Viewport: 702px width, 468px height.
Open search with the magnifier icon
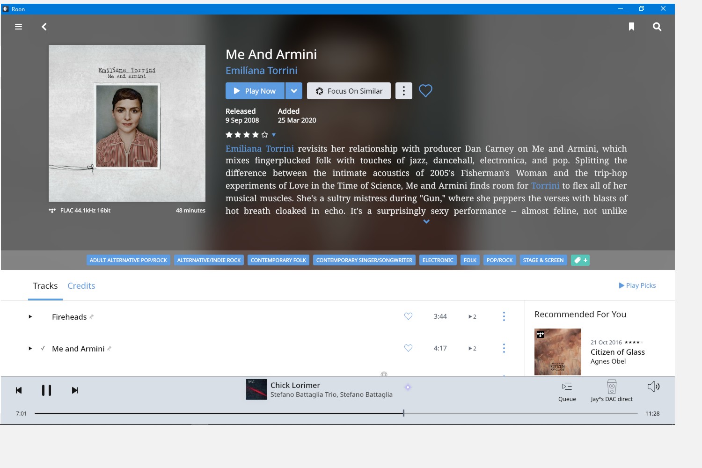(x=657, y=27)
